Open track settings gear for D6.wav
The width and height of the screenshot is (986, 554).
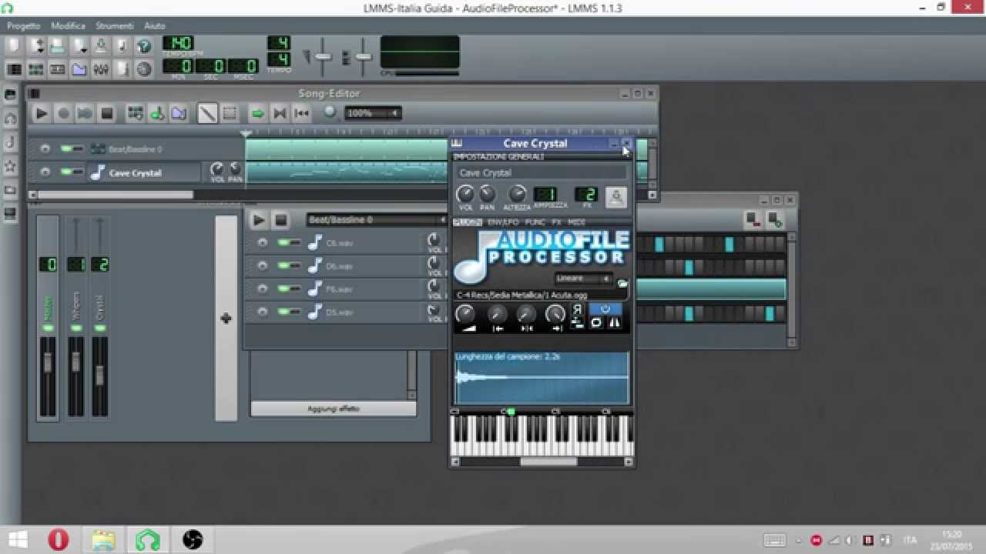tap(263, 265)
